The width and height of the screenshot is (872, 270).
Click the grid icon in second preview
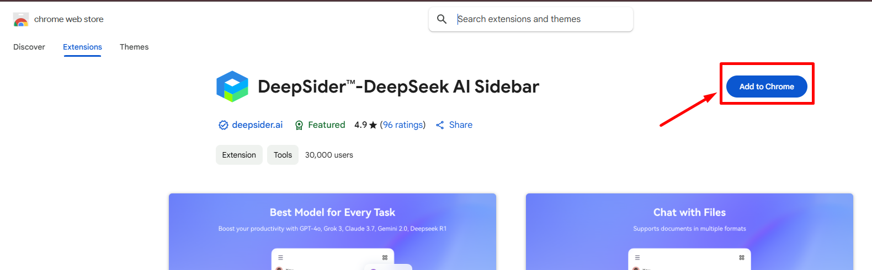click(x=742, y=257)
